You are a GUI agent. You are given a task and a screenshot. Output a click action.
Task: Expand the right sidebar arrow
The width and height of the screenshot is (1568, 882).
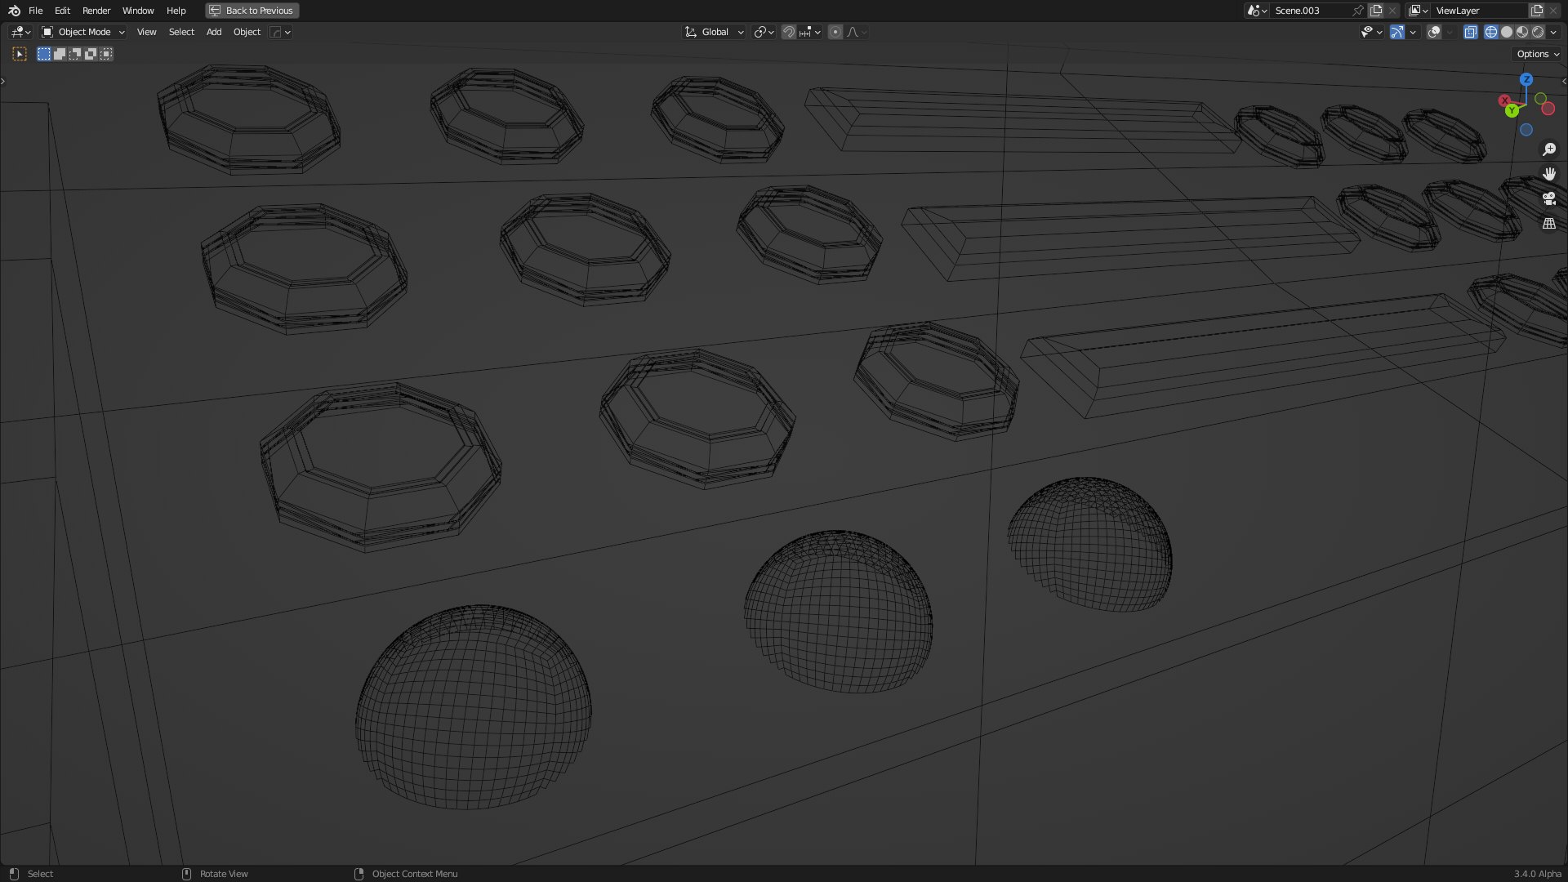pos(1564,81)
